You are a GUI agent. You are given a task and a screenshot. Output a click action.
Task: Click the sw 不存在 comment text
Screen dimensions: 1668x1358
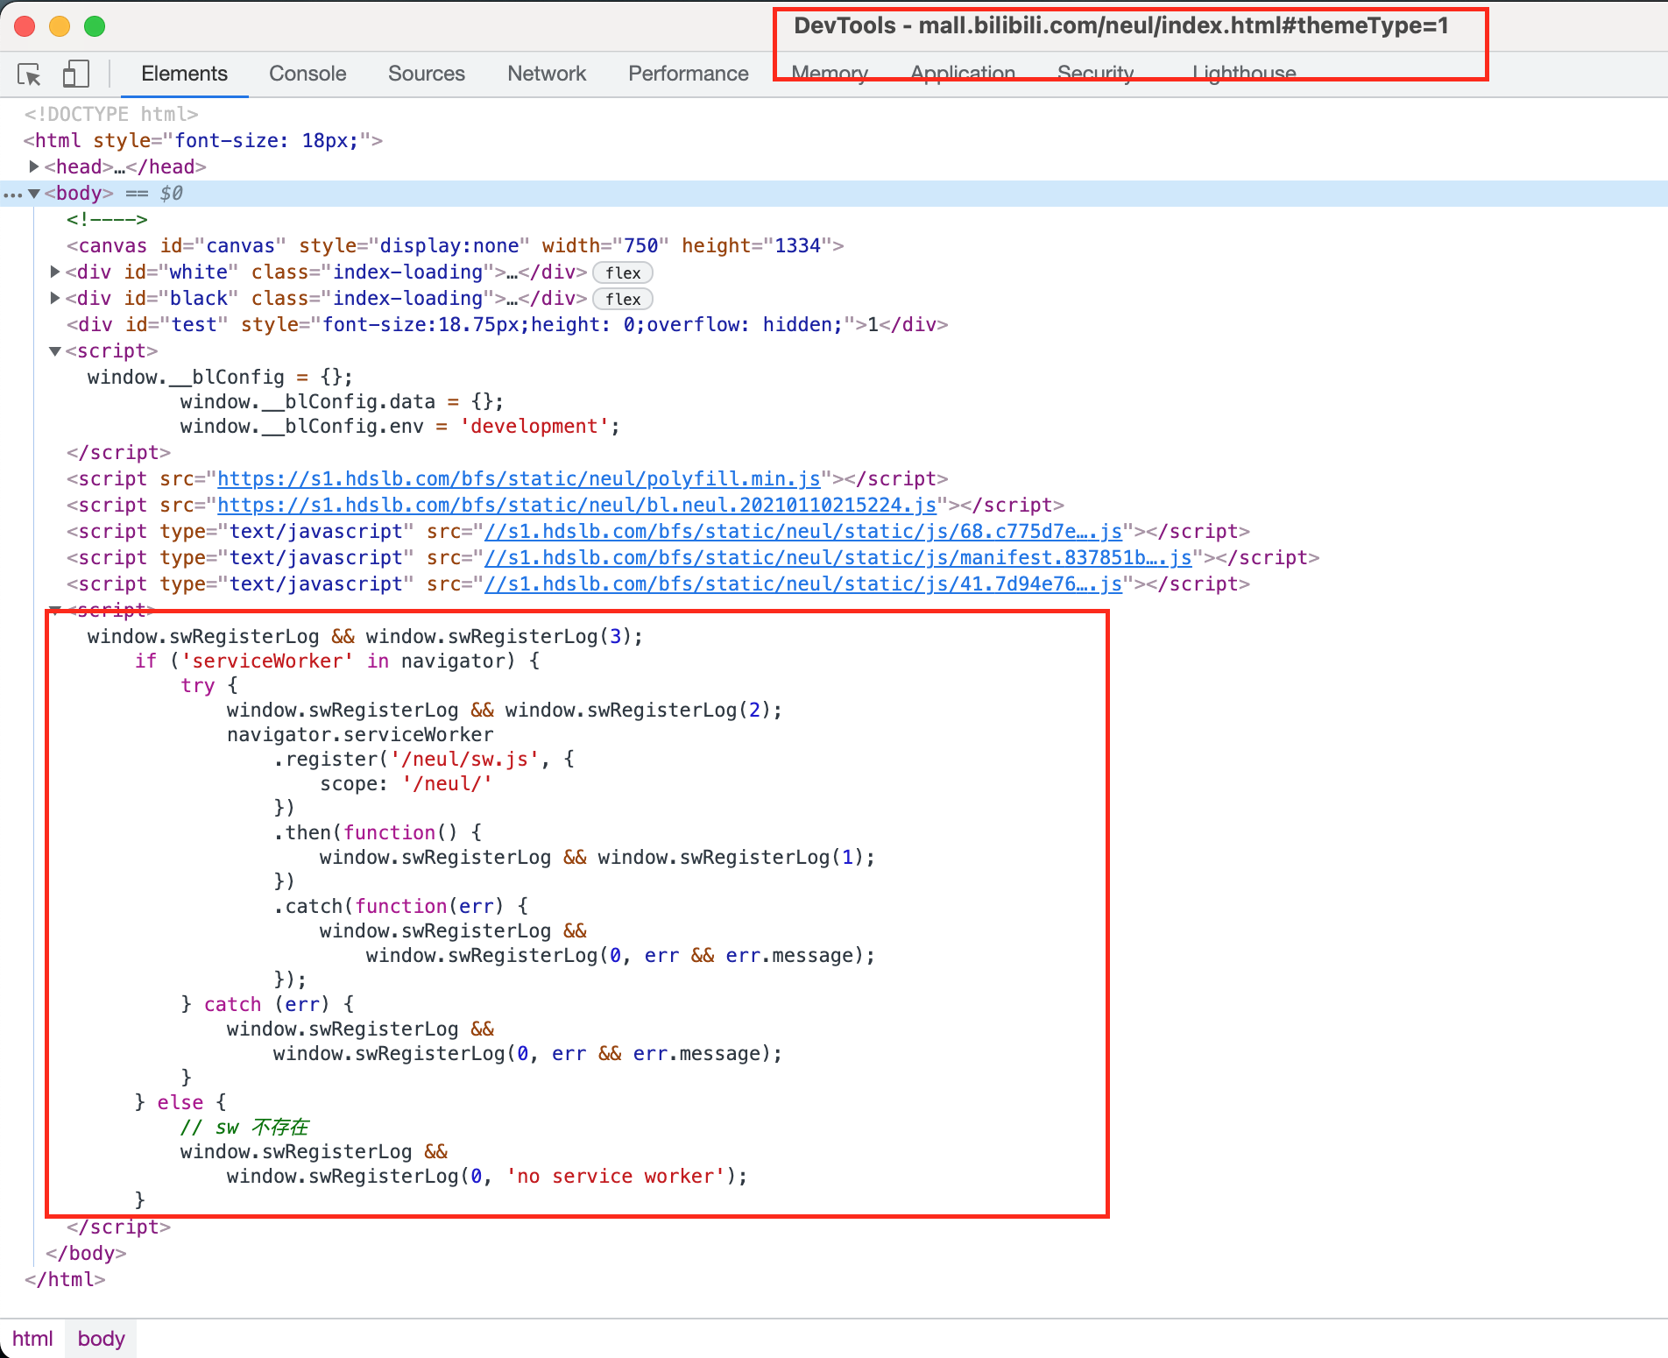(244, 1128)
